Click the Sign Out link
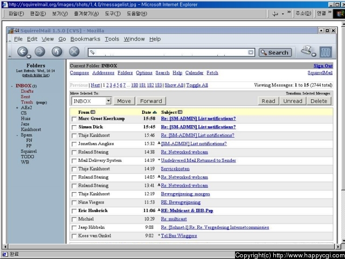345x259 pixels. 323,66
